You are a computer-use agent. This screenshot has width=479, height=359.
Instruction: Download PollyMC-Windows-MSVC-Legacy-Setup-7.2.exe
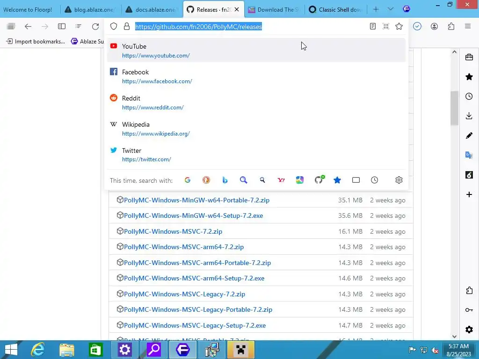(x=195, y=325)
